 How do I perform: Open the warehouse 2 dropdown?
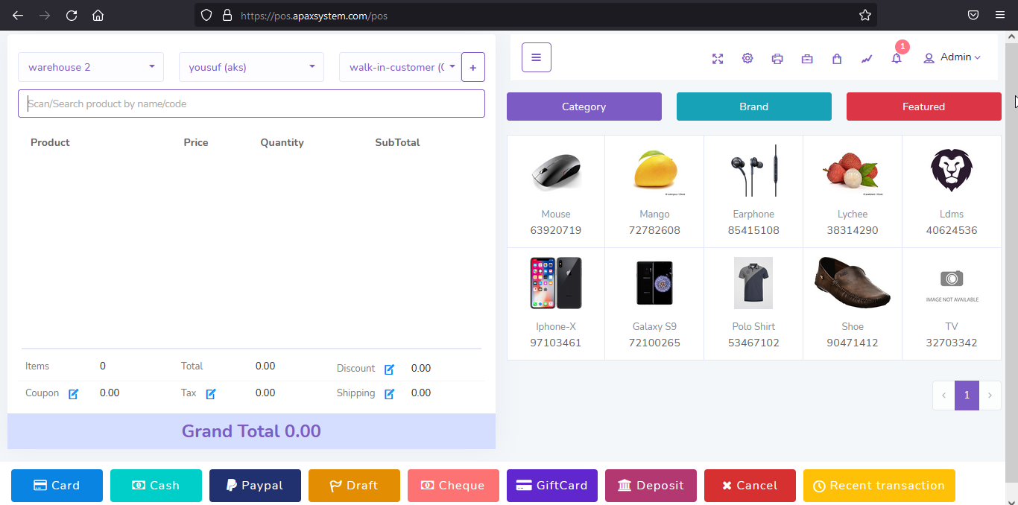coord(91,67)
